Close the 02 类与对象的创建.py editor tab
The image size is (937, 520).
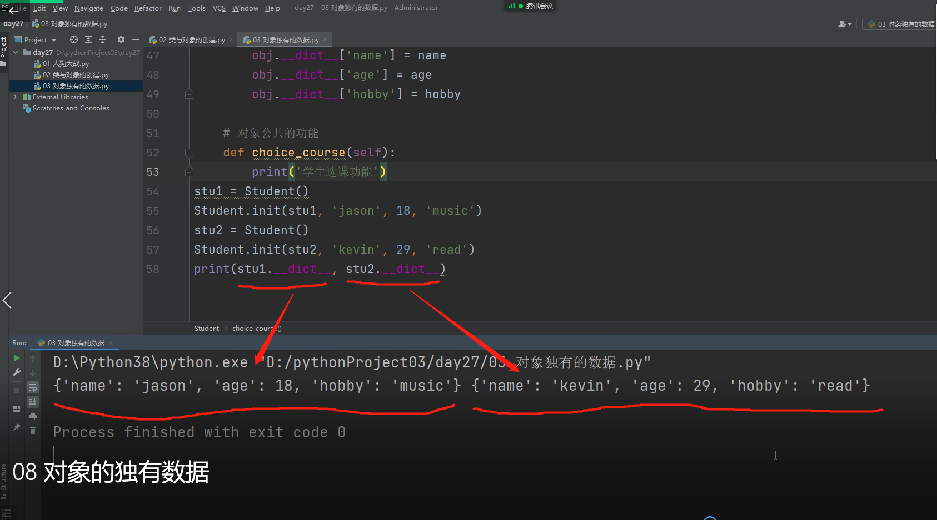[231, 39]
